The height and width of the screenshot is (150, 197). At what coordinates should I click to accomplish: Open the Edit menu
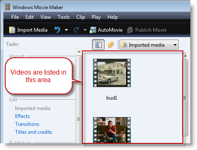30,17
